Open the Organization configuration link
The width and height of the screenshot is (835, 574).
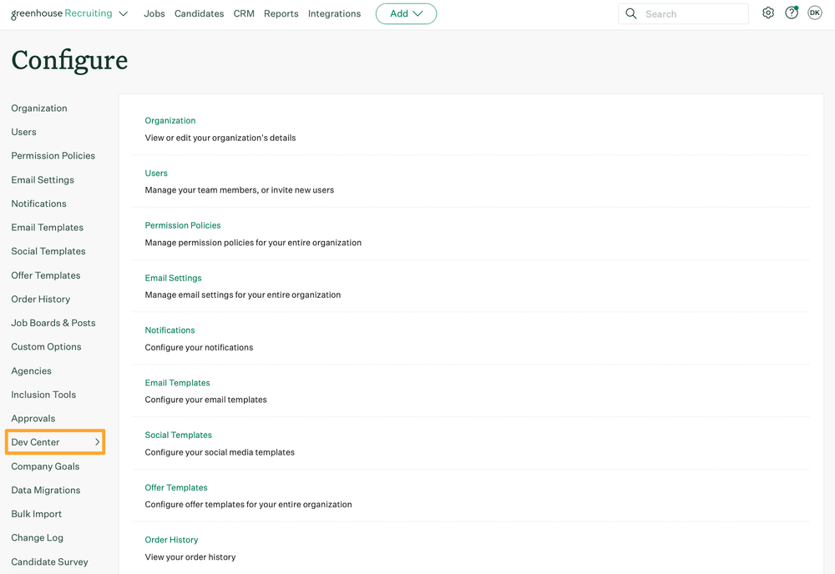coord(170,120)
